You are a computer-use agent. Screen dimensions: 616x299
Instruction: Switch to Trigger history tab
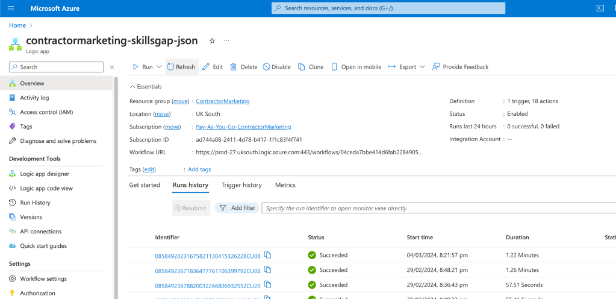(x=241, y=185)
